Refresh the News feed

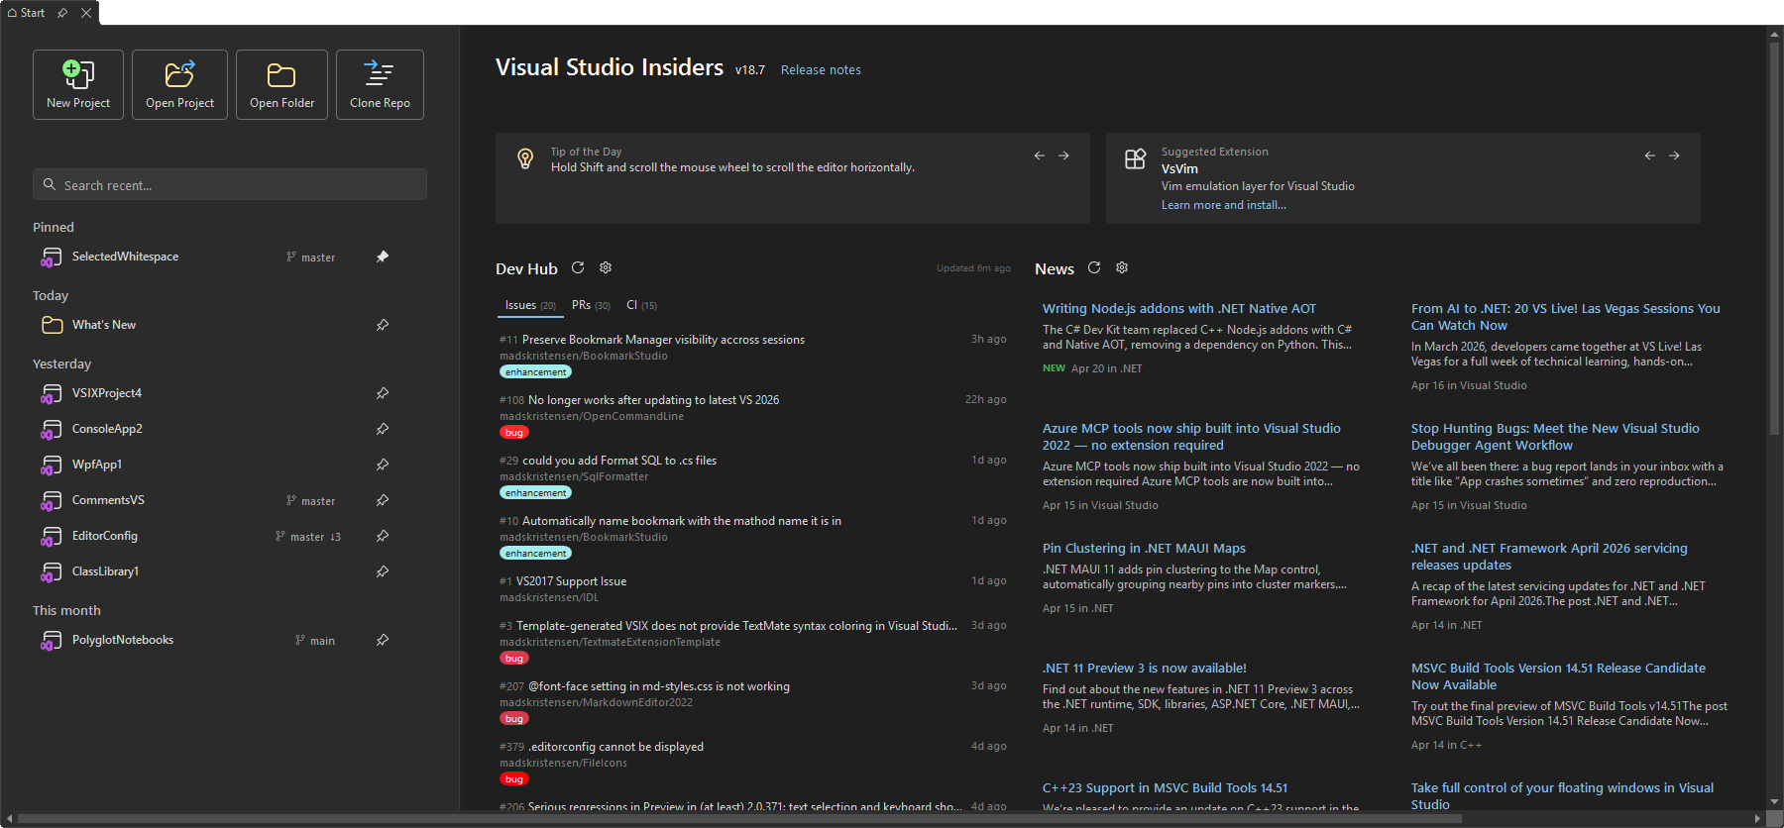(x=1094, y=267)
